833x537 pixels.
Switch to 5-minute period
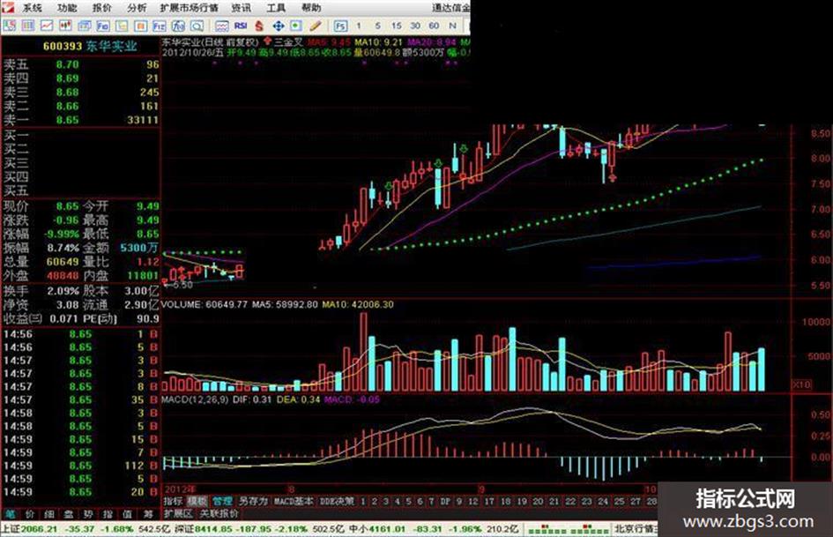(x=378, y=25)
